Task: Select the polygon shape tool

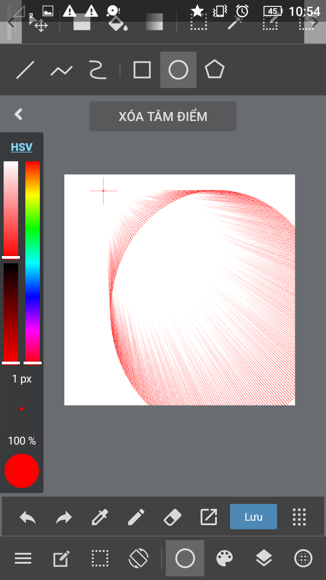Action: [x=214, y=70]
